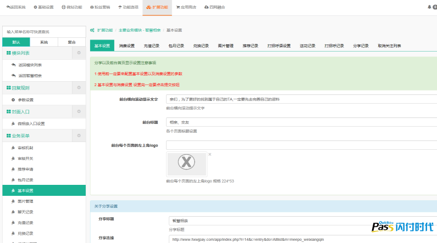Click the reply arrow icon beside 返回智慧相亲
The image size is (437, 243).
click(x=13, y=75)
